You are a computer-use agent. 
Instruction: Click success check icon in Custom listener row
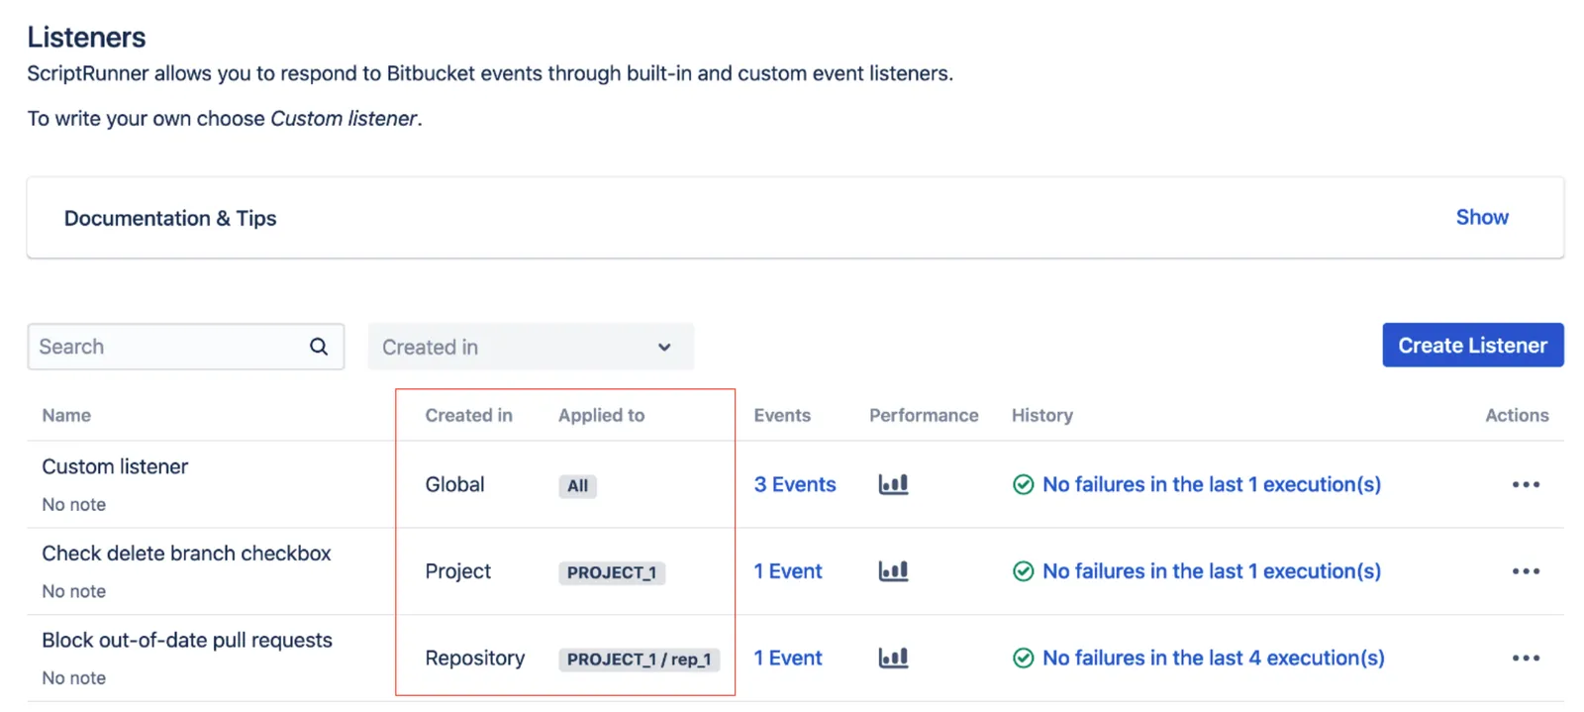click(1024, 484)
